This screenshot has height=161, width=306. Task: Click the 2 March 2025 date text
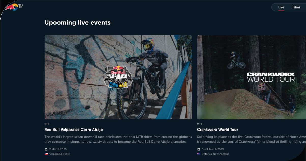coord(58,149)
